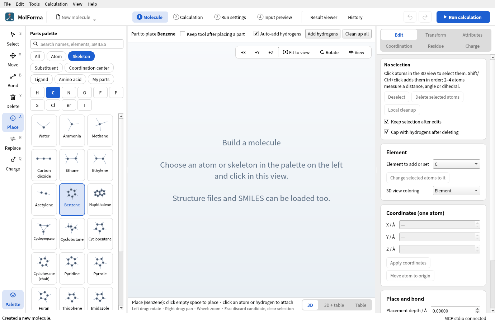Switch view mode to 3D + table

[334, 305]
